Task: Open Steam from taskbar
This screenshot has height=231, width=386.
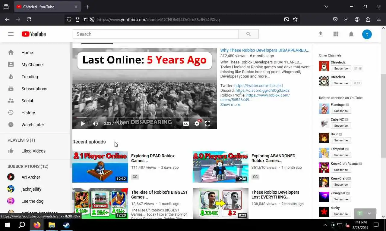Action: (66, 225)
